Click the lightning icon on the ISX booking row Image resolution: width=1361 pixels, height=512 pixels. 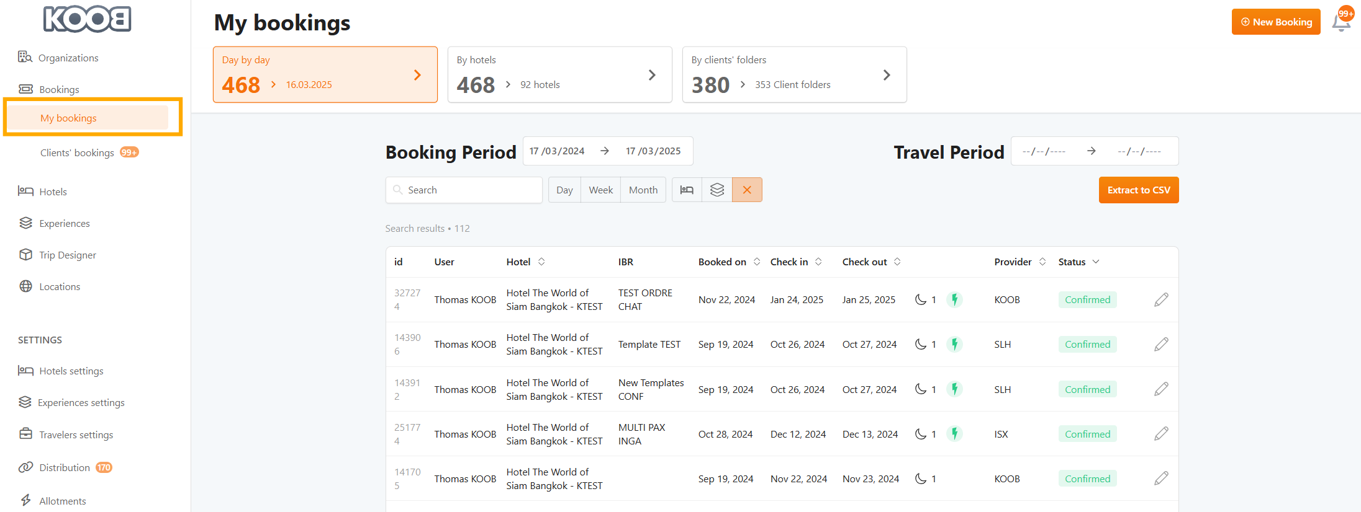954,434
